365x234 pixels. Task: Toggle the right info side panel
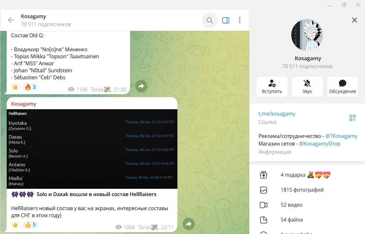pyautogui.click(x=226, y=20)
